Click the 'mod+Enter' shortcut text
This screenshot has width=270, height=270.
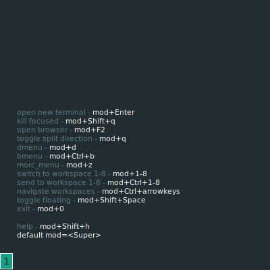[x=113, y=112]
